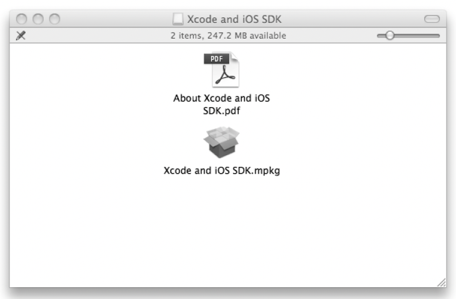The width and height of the screenshot is (456, 299).
Task: Close the Xcode and iOS SDK window
Action: pyautogui.click(x=22, y=19)
